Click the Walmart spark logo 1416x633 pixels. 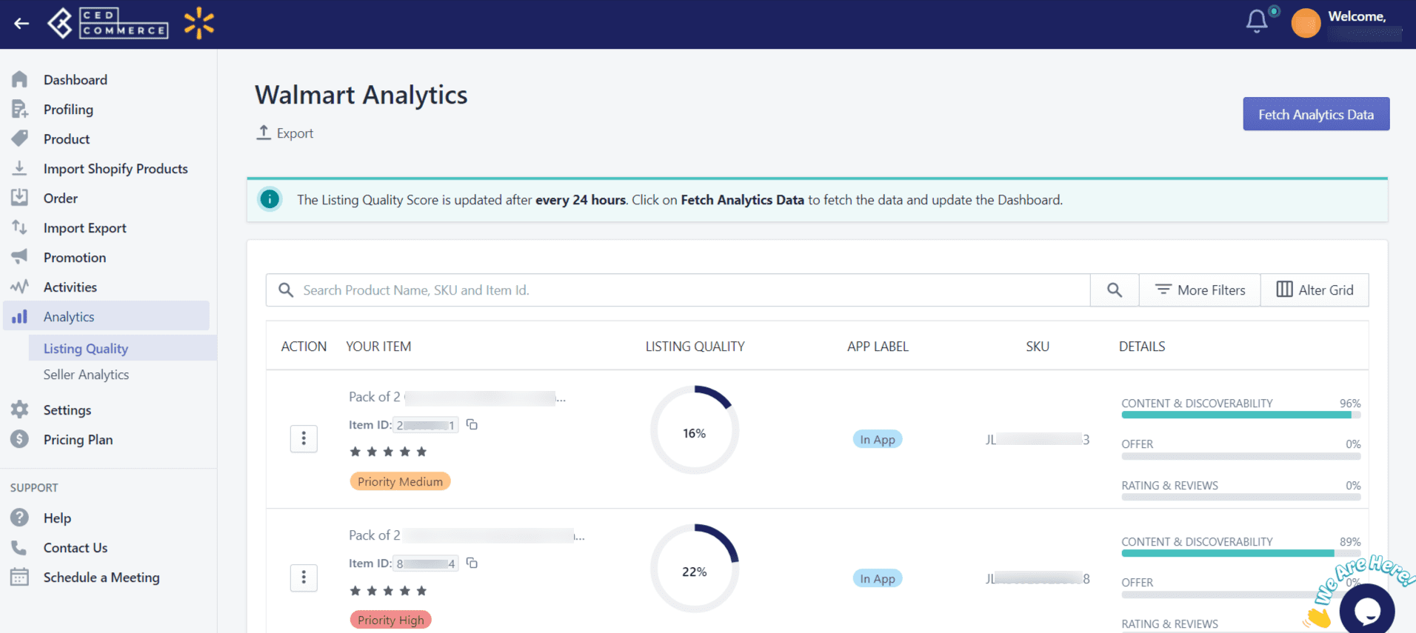(199, 24)
